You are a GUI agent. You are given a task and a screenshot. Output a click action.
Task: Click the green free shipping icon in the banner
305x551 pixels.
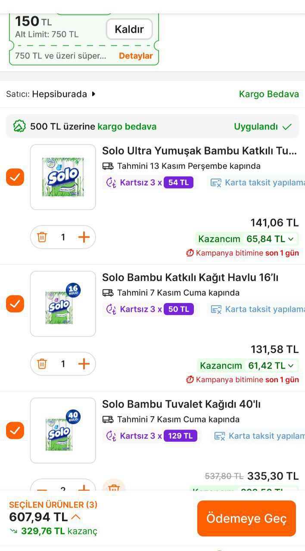click(18, 126)
